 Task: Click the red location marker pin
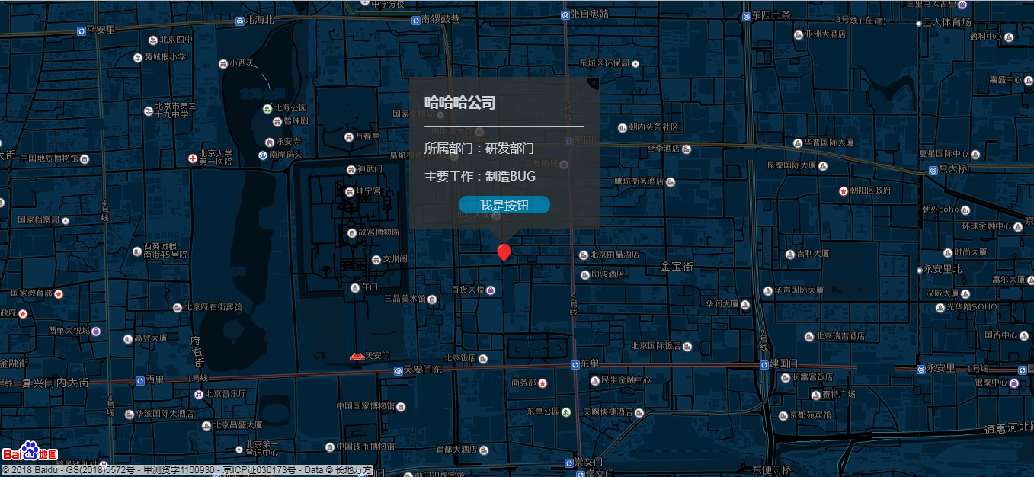[504, 251]
